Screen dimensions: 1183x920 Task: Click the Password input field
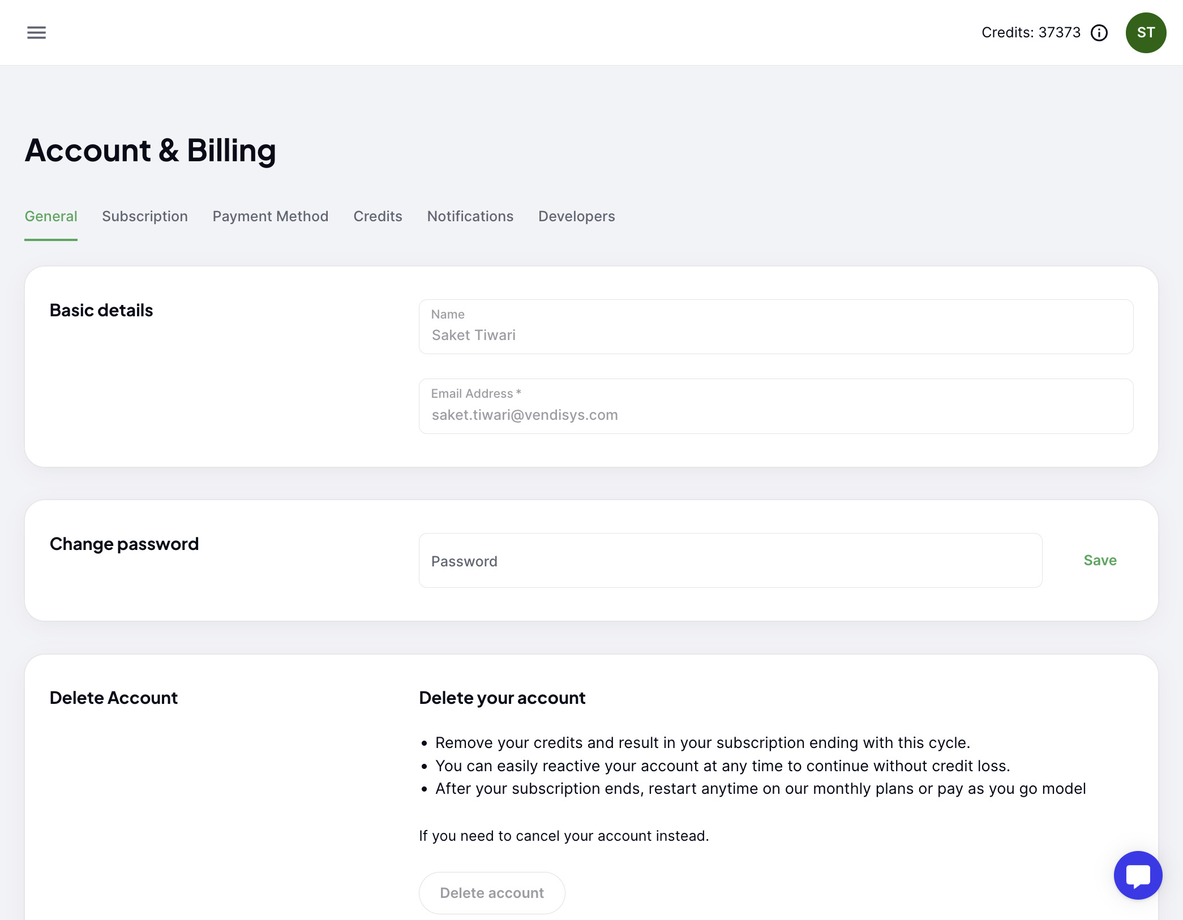point(730,561)
